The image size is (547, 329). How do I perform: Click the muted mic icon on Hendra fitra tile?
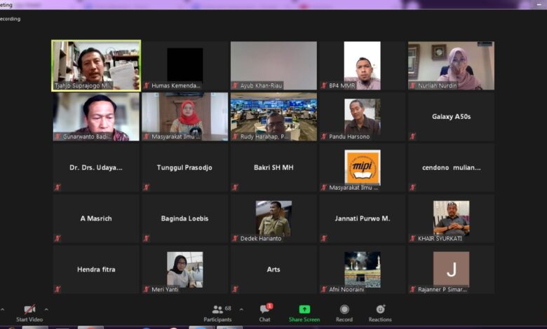(x=58, y=289)
